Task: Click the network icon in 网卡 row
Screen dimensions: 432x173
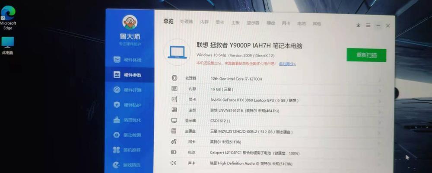Action: tap(174, 141)
